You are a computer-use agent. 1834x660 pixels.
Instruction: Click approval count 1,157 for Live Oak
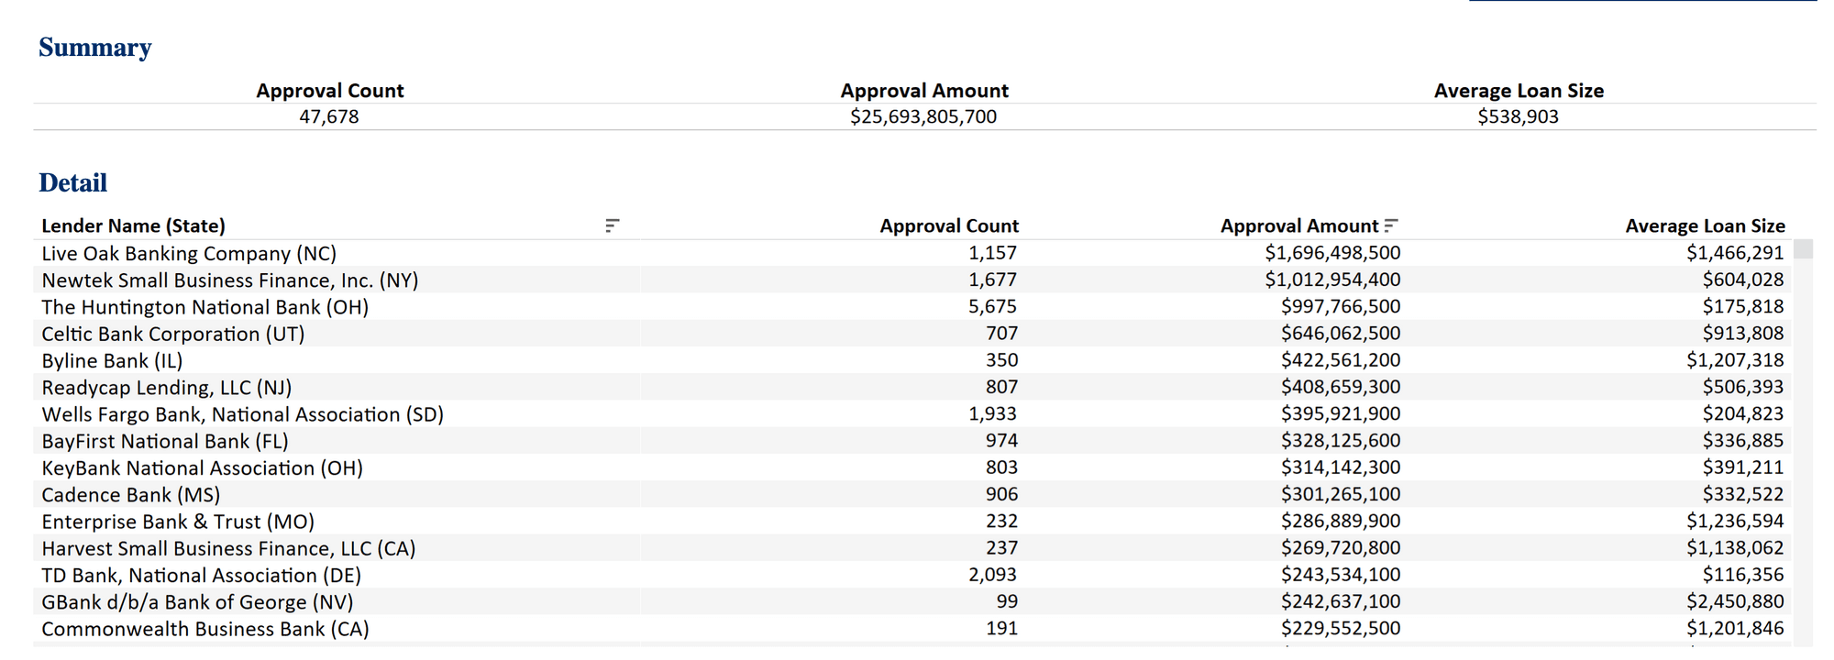point(993,252)
